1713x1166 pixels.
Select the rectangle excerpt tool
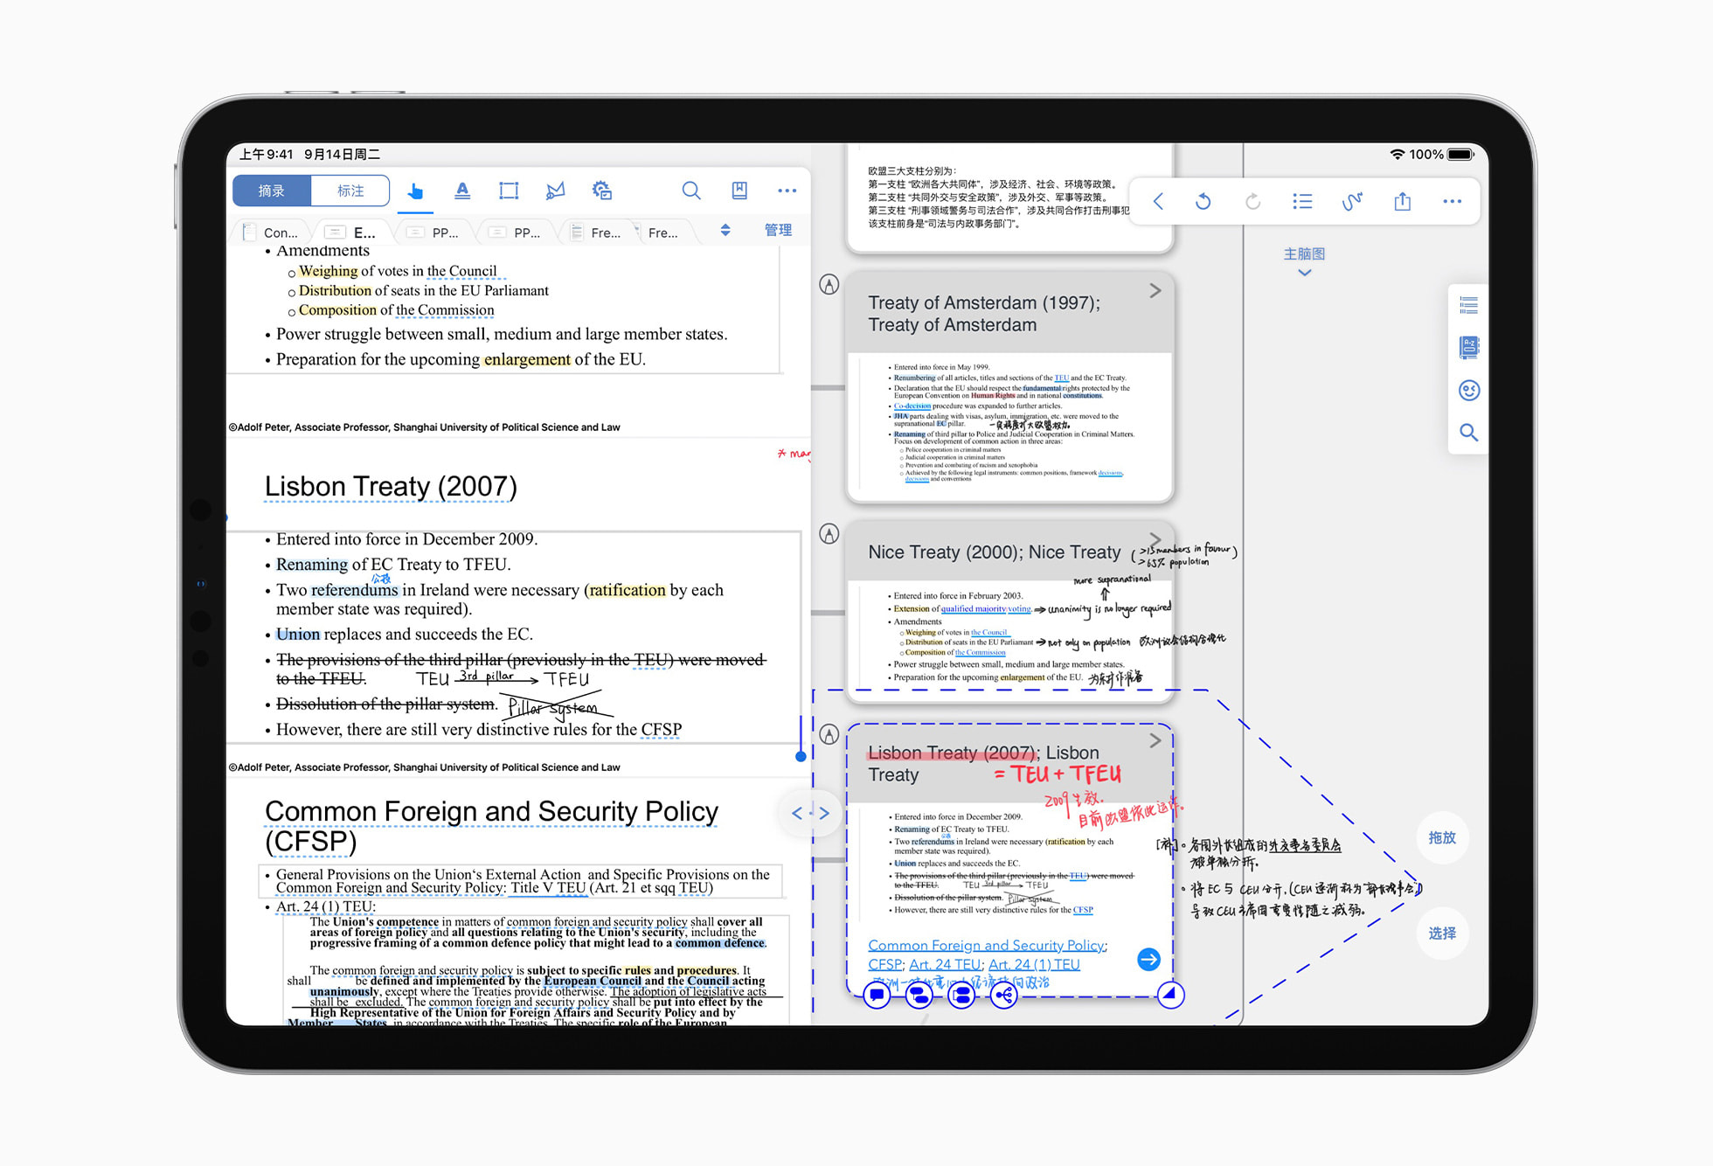(x=509, y=191)
